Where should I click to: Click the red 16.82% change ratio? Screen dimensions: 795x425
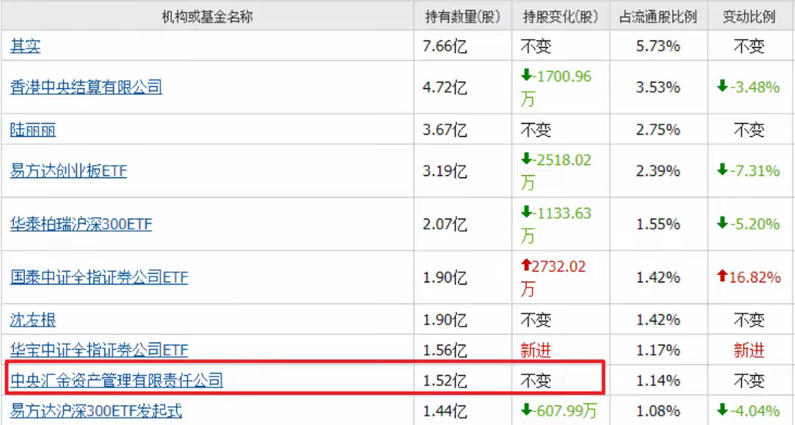749,277
